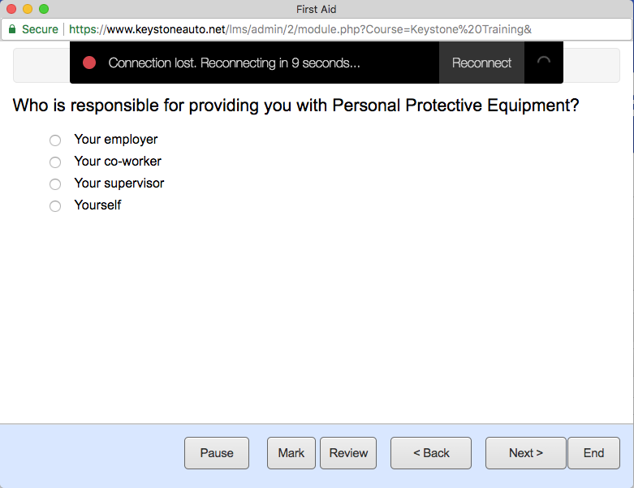
Task: Choose the 'Your co-worker' answer
Action: [55, 162]
